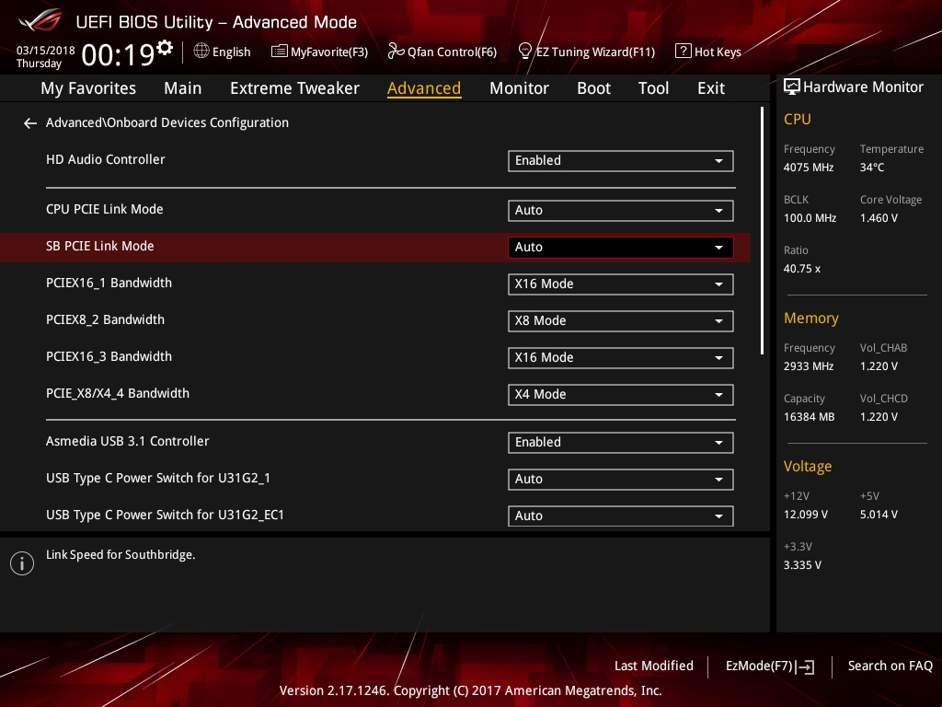Switch to the Monitor tab
Viewport: 942px width, 707px height.
tap(519, 88)
